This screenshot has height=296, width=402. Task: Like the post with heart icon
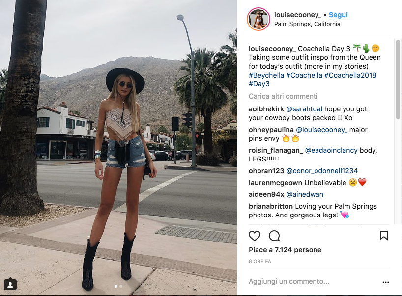[255, 236]
